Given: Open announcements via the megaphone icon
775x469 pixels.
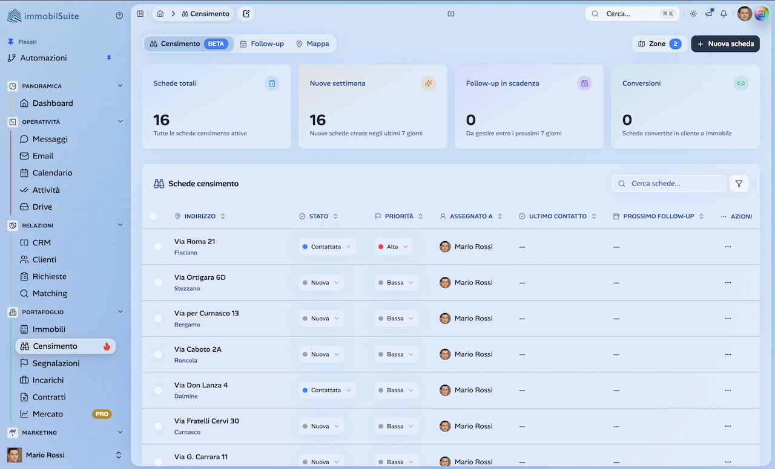Looking at the screenshot, I should (x=708, y=13).
